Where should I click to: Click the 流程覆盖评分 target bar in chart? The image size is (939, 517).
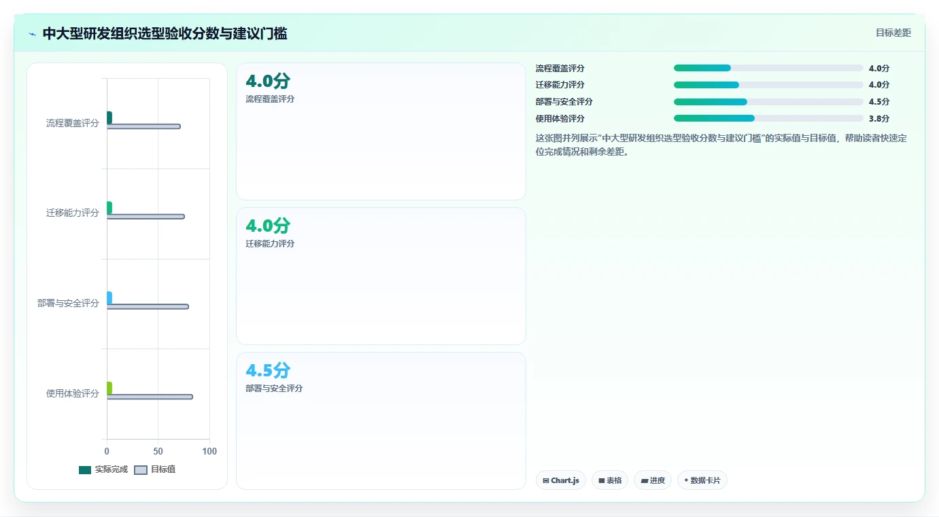[143, 126]
